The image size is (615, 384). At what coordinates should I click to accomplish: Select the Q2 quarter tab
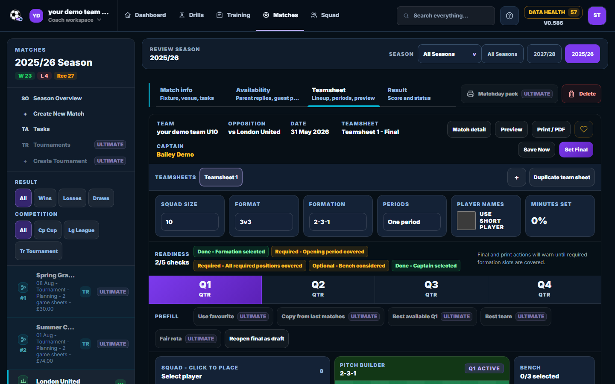click(x=318, y=289)
